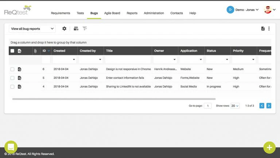Click the horizontal table scrollbar

(114, 99)
